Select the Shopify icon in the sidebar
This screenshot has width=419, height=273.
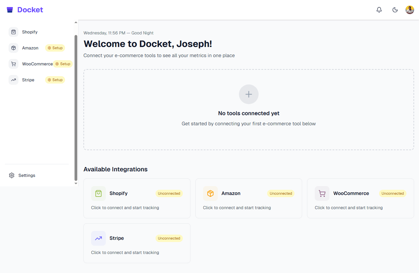click(13, 32)
